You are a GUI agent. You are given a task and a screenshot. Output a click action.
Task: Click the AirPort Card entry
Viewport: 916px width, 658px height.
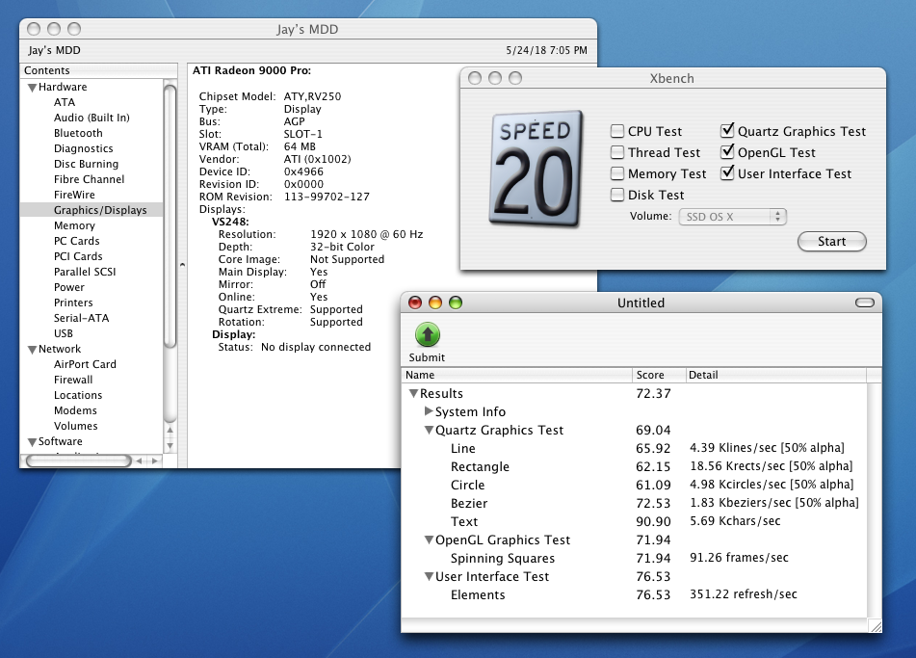[85, 364]
